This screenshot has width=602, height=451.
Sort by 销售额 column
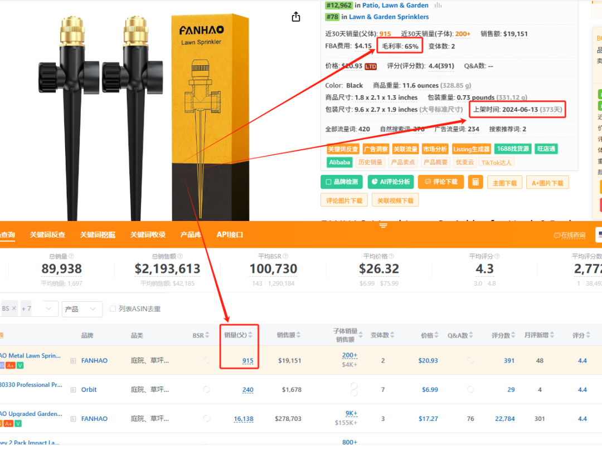tap(298, 335)
